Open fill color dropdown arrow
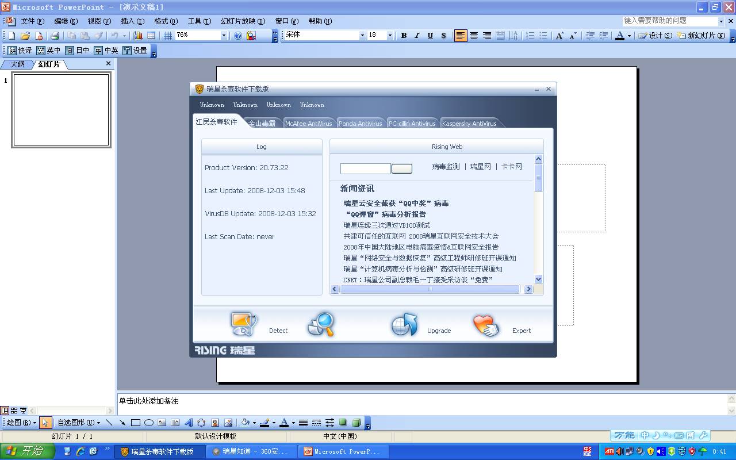736x460 pixels. 254,423
